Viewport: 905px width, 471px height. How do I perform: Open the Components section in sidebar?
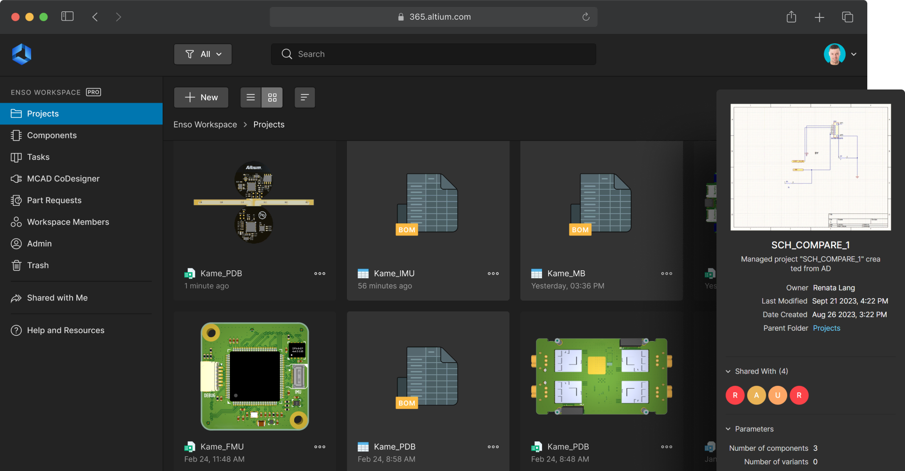(x=52, y=135)
